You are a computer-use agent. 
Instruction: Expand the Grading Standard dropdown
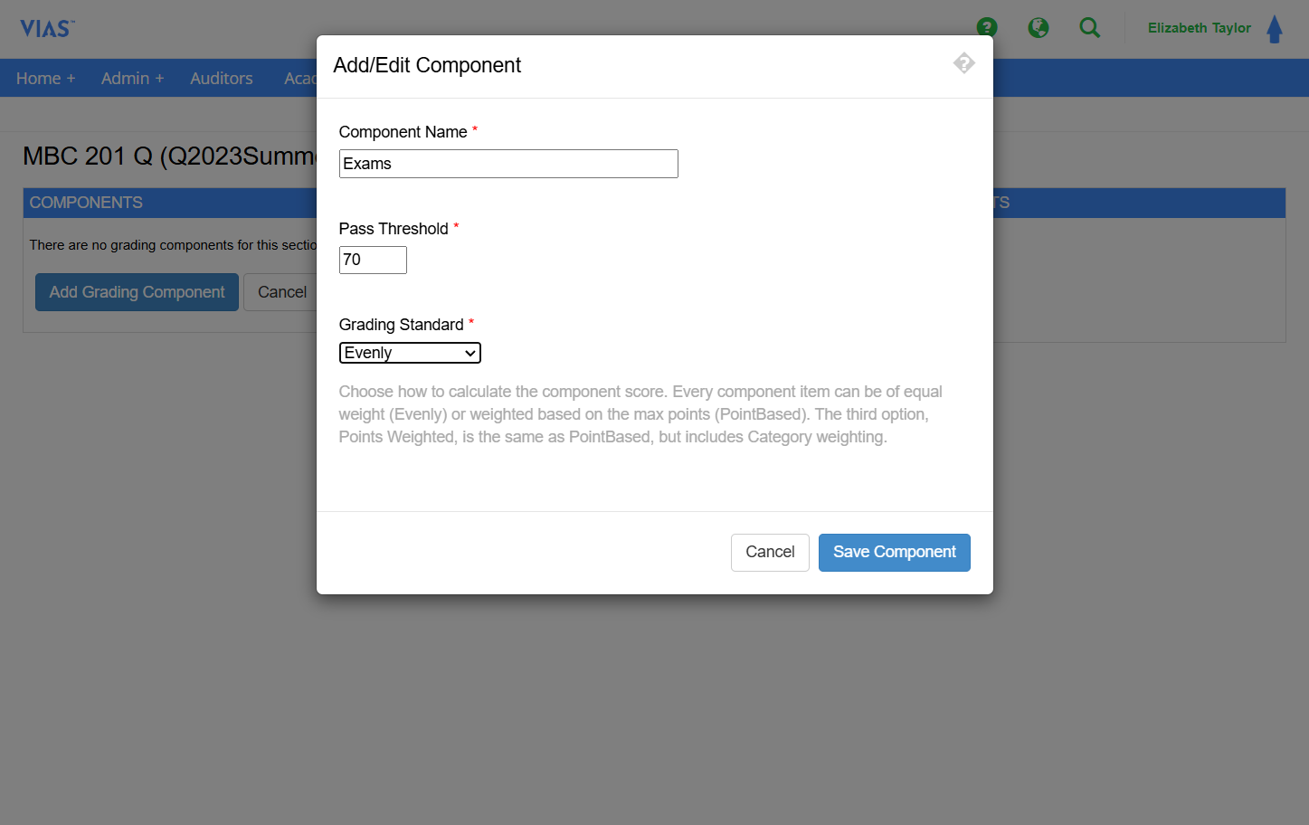(410, 353)
